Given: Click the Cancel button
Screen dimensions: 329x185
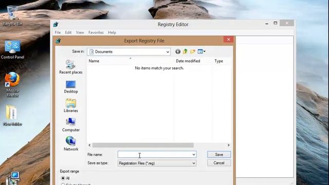Looking at the screenshot, I should pos(219,163).
